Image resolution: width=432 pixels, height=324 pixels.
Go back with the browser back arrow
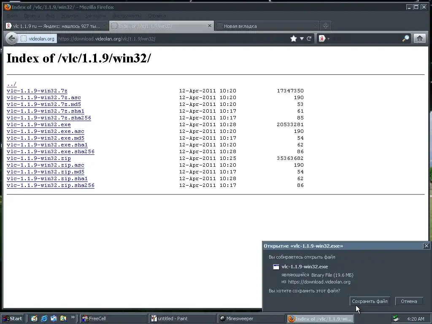pos(11,38)
